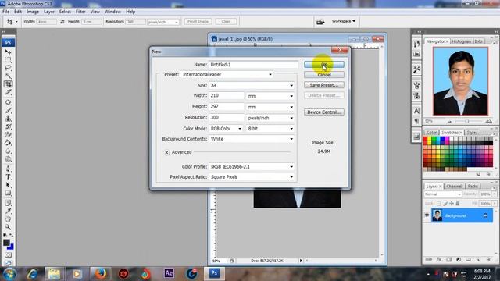Open the Brushes panel dock icon

click(x=416, y=85)
